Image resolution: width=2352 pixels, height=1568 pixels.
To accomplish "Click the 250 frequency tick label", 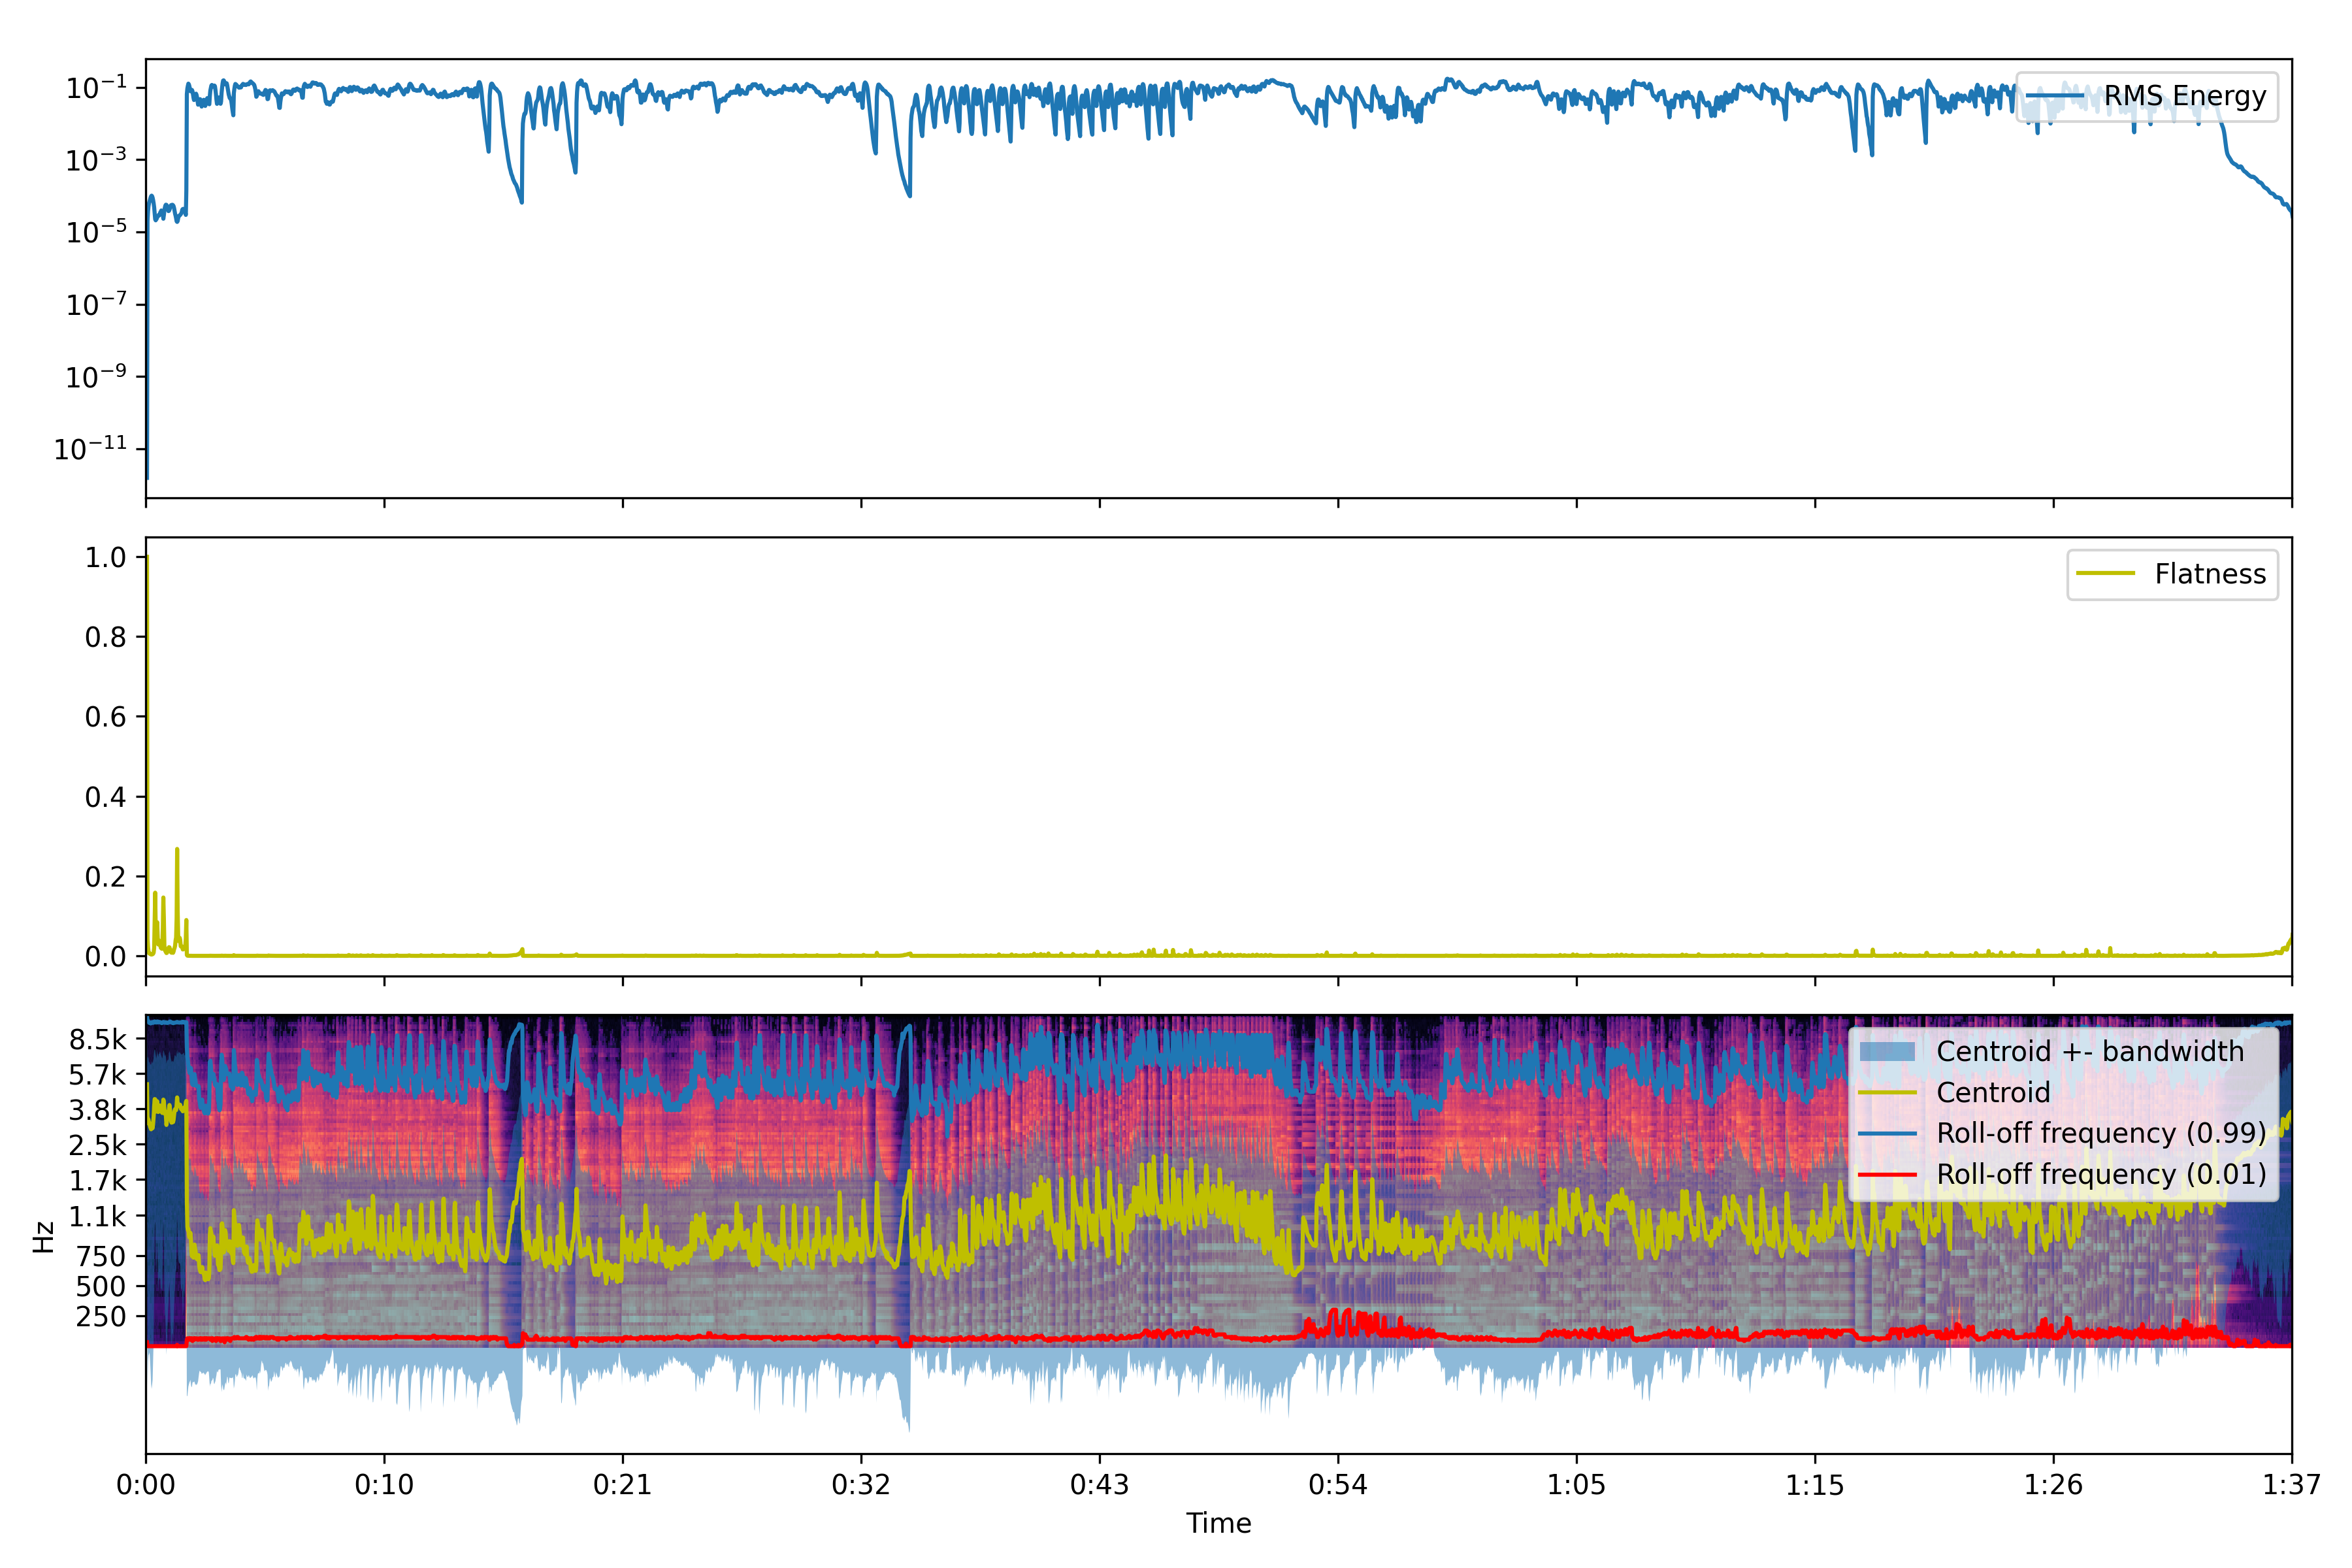I will [102, 1317].
